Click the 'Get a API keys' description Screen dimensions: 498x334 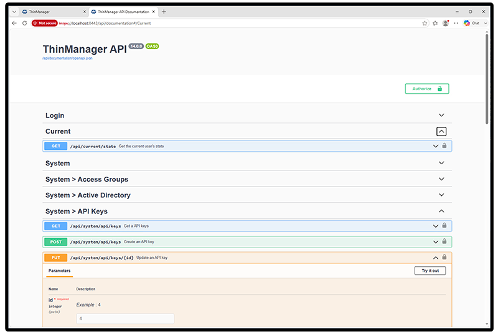tap(136, 226)
